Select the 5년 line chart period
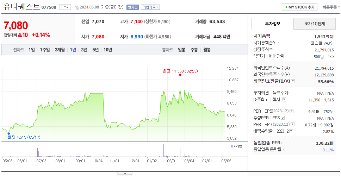The image size is (341, 176). [95, 50]
